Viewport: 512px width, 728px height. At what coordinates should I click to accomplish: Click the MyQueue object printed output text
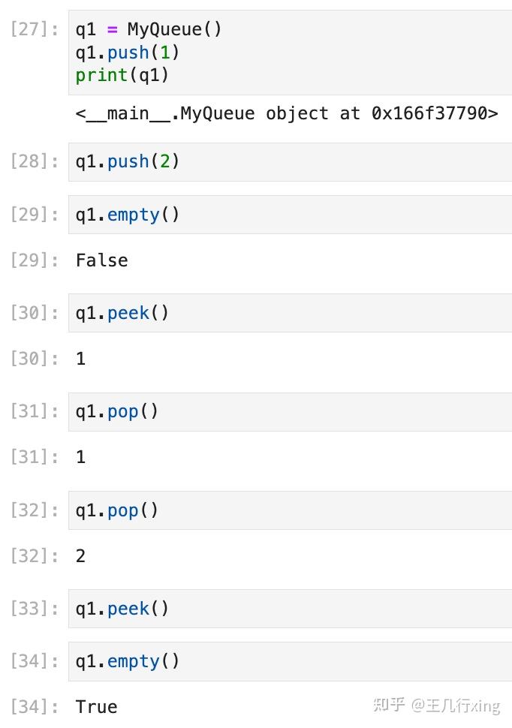[287, 114]
